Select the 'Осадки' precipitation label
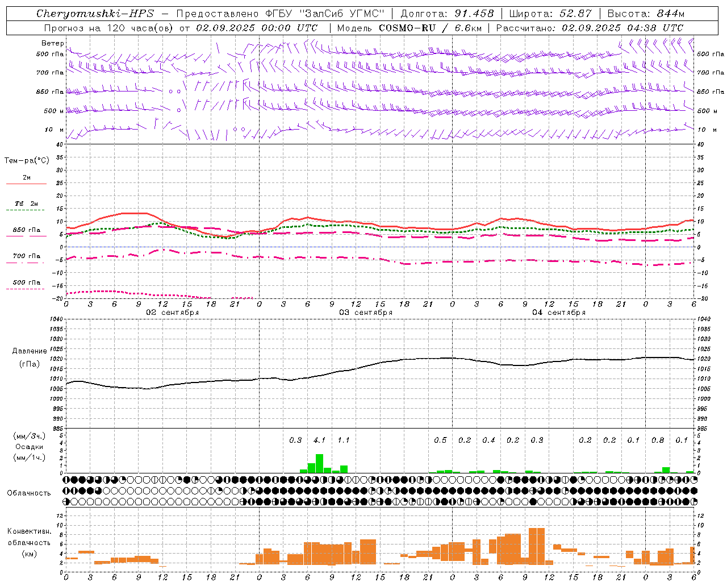This screenshot has height=582, width=727. [29, 447]
